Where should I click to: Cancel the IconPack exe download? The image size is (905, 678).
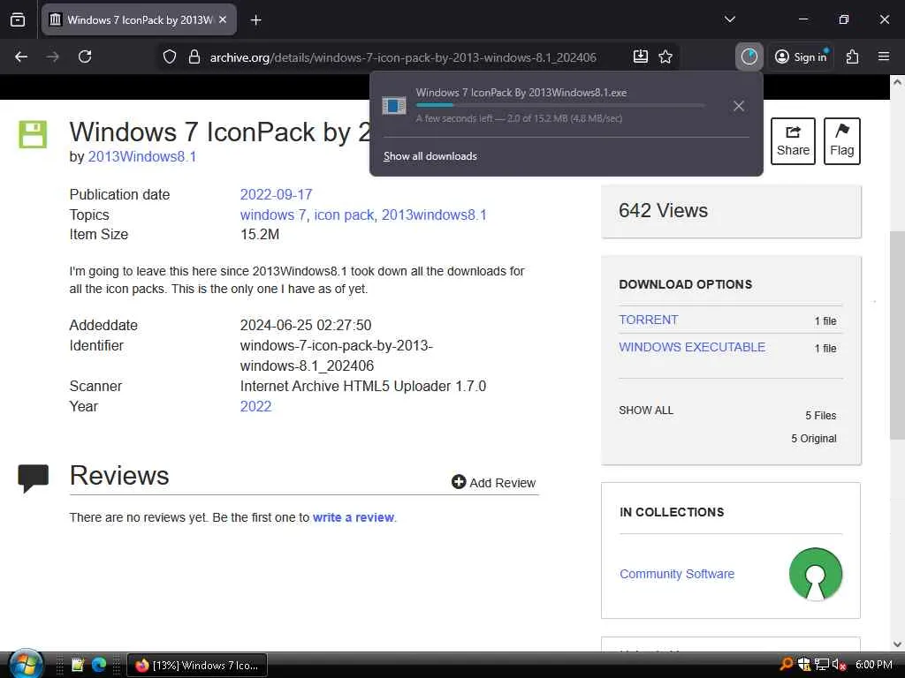pyautogui.click(x=739, y=106)
